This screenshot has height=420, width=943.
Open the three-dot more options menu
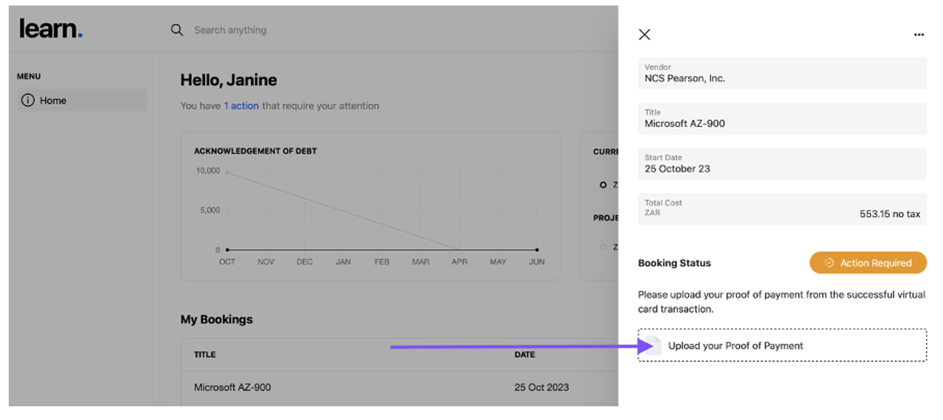(919, 34)
